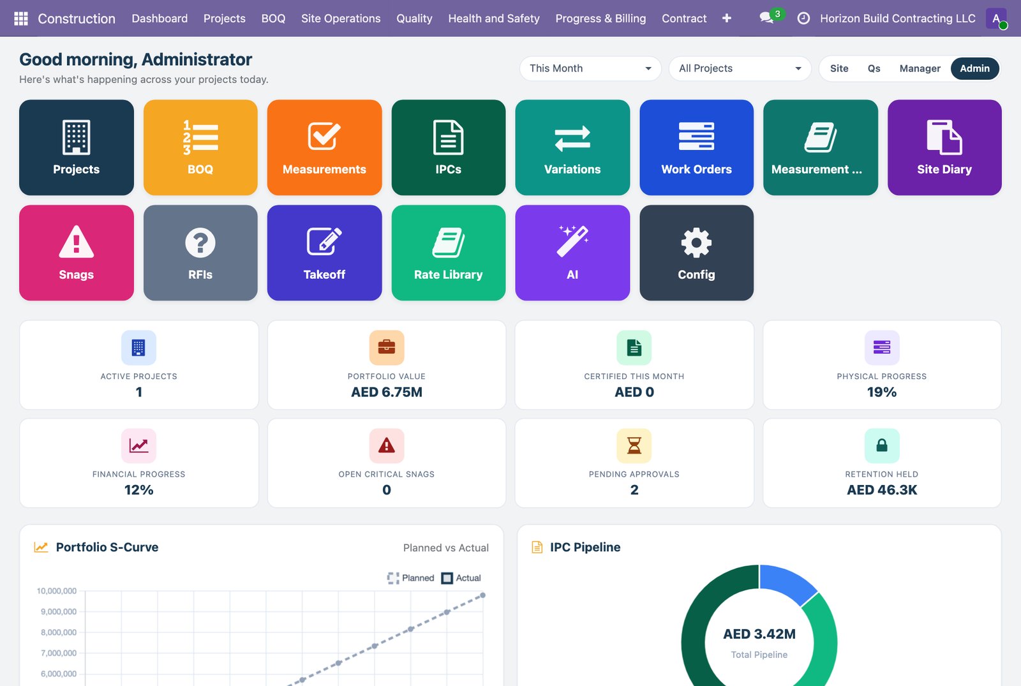The width and height of the screenshot is (1021, 686).
Task: Open the Measurement book tile
Action: (821, 147)
